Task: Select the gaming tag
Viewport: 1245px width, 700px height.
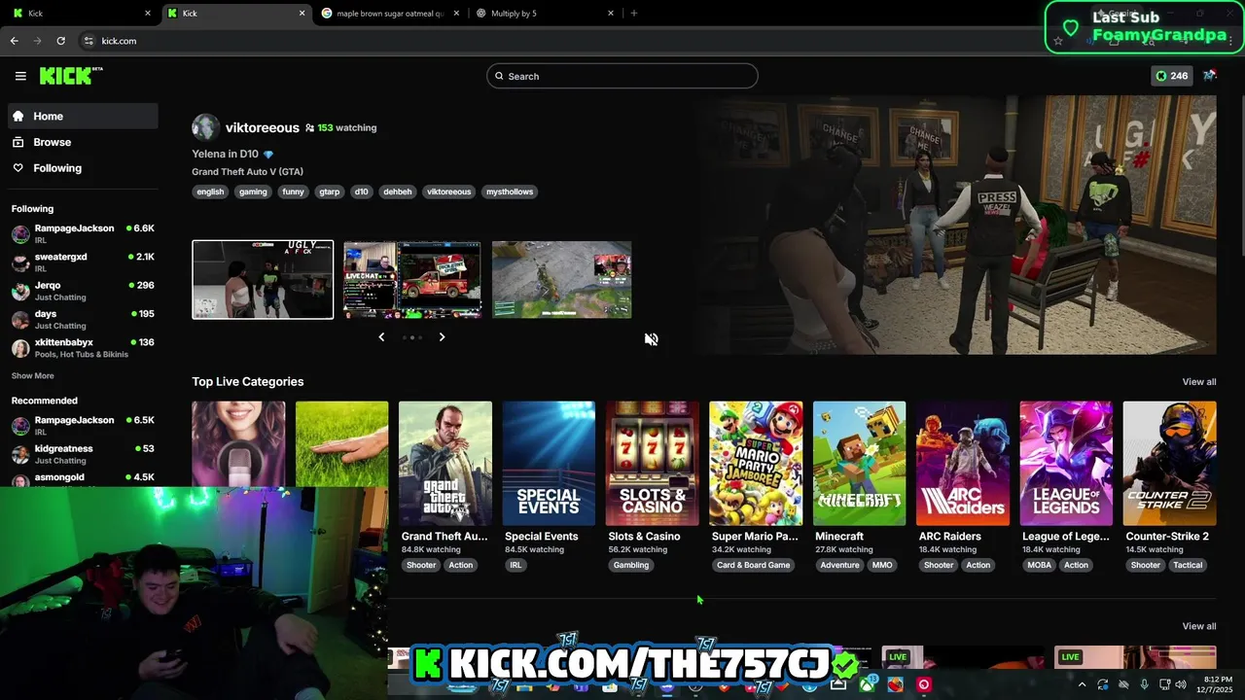Action: 253,192
